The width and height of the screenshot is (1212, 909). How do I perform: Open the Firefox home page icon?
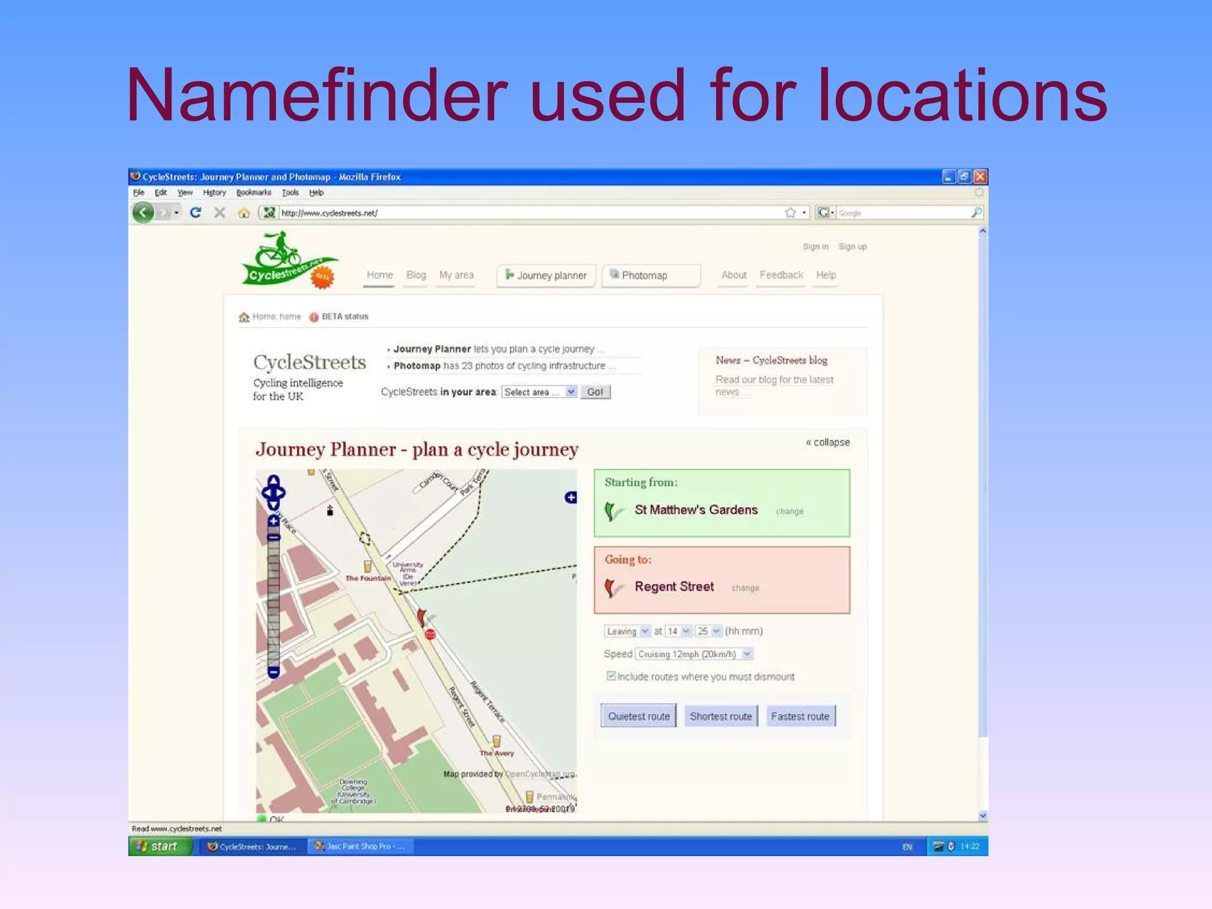pos(243,213)
